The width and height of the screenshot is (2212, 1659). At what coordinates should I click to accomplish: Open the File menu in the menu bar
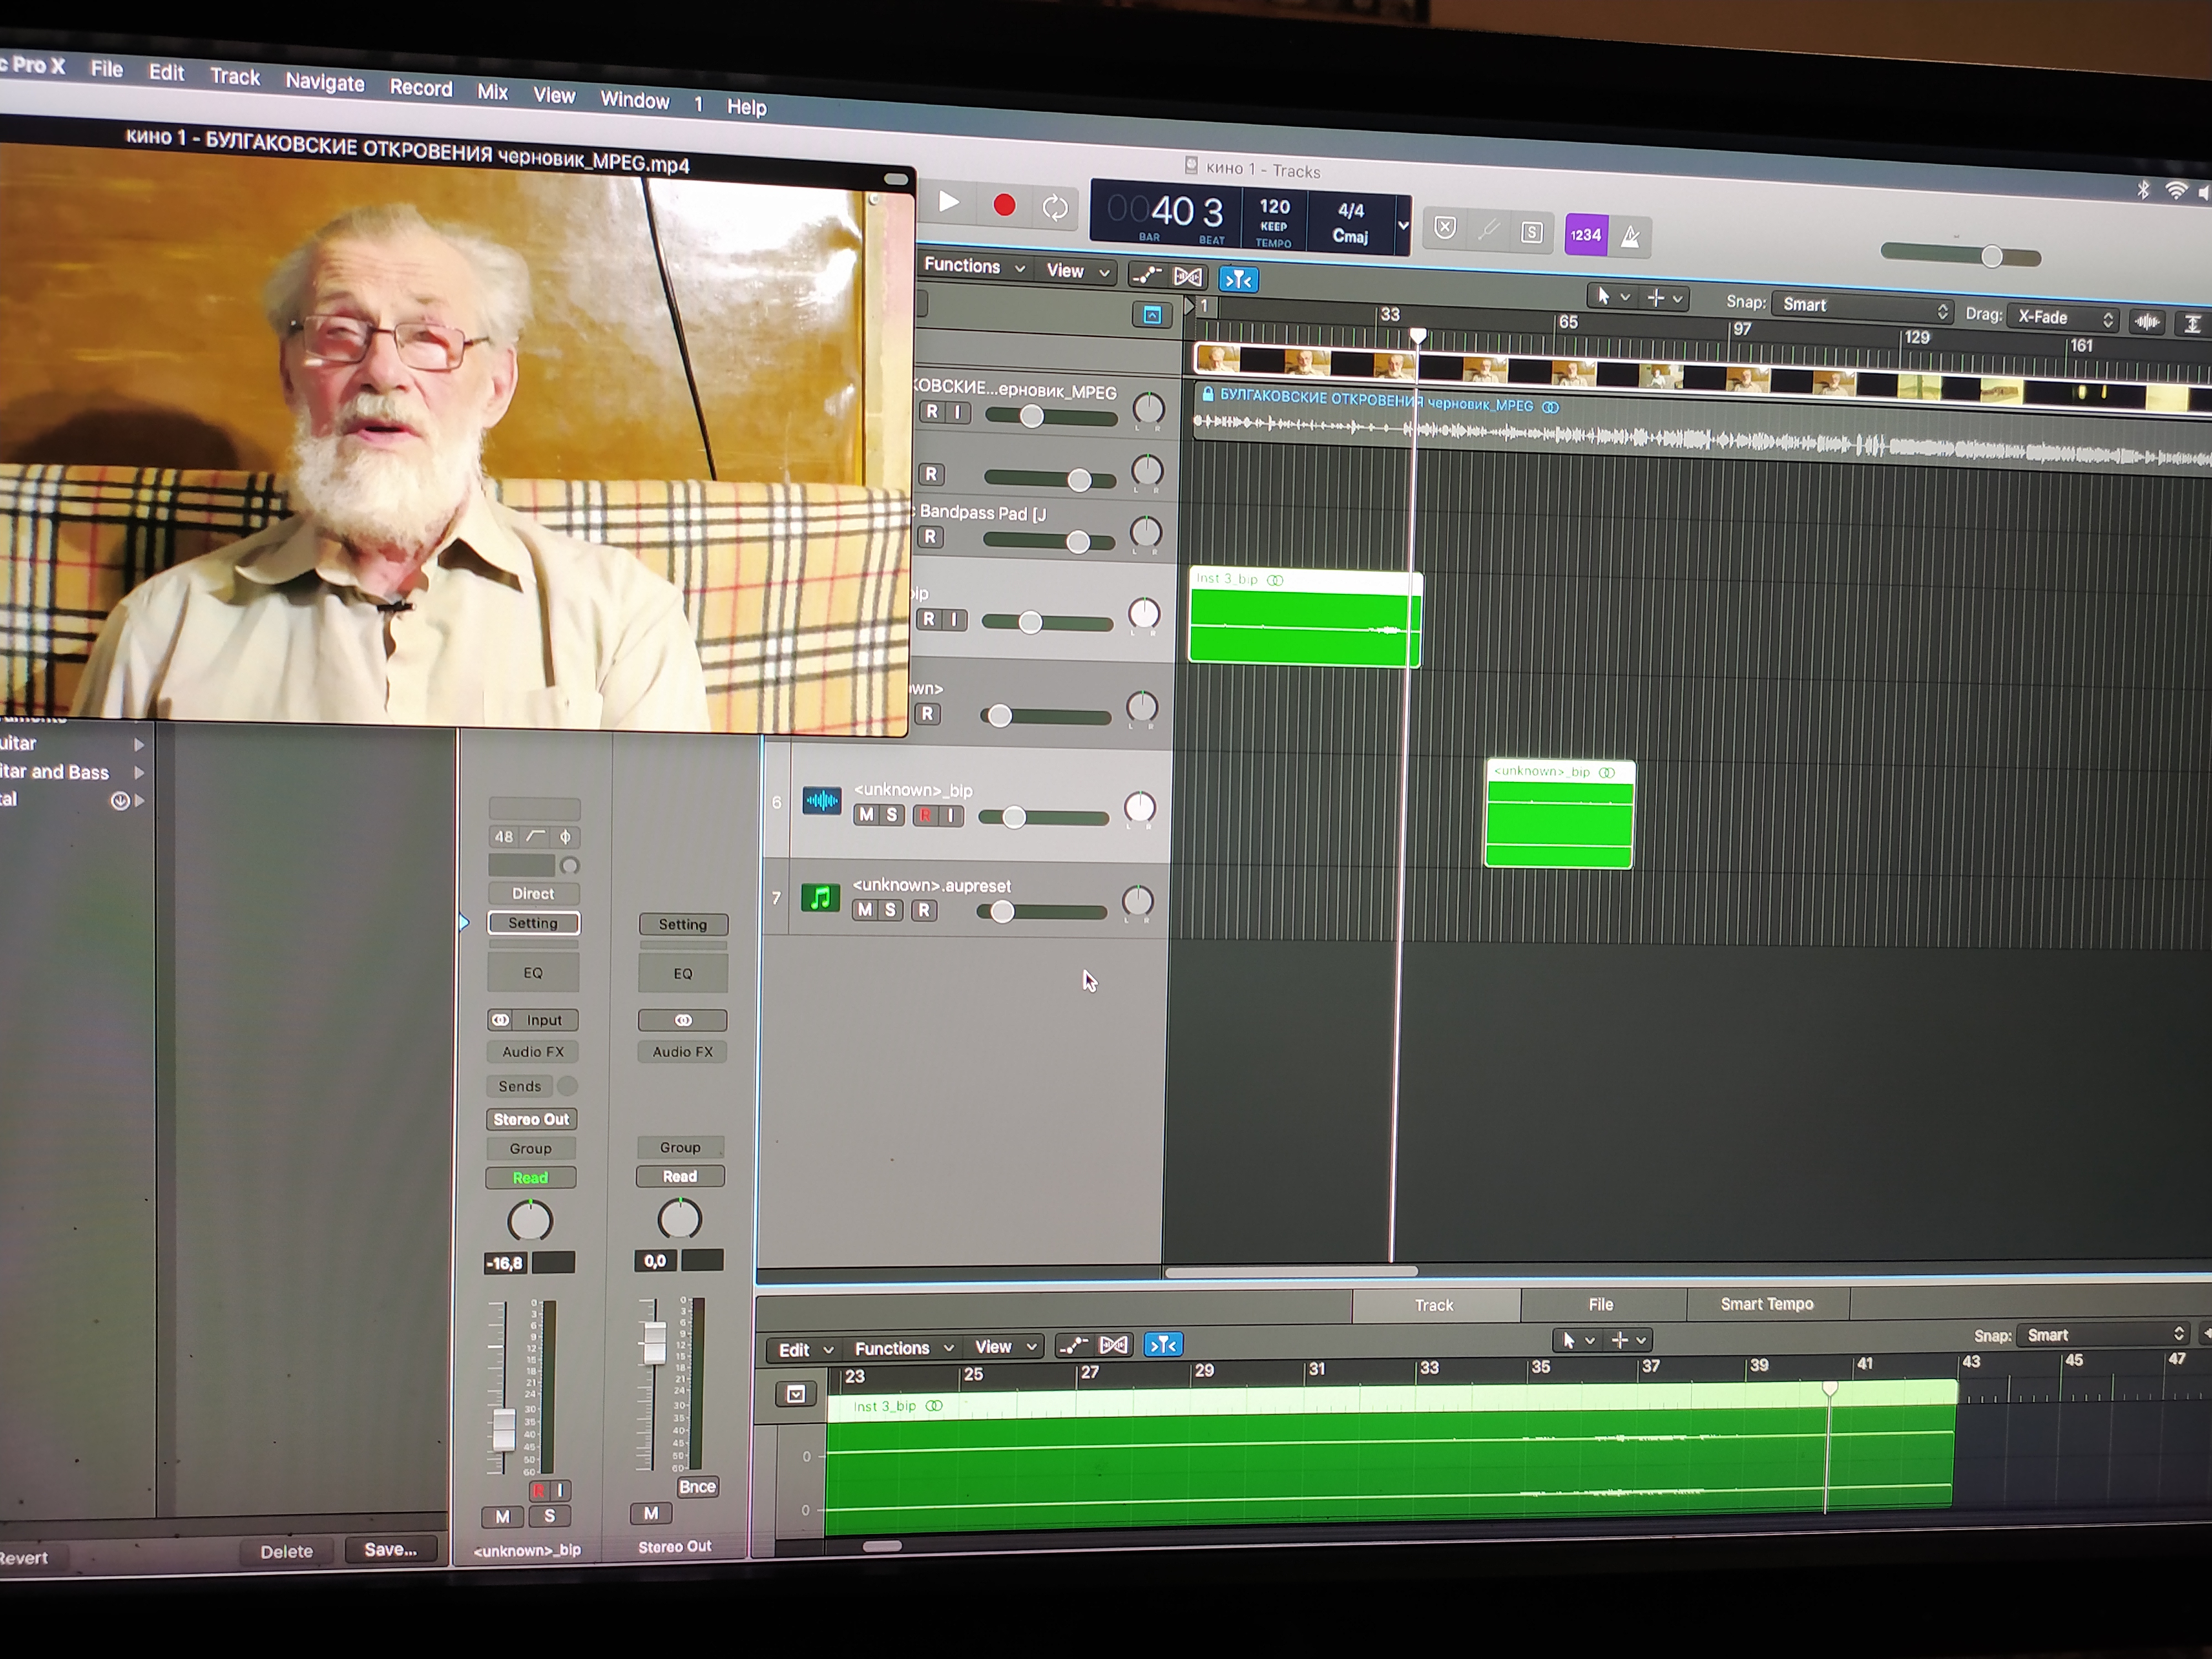point(106,69)
